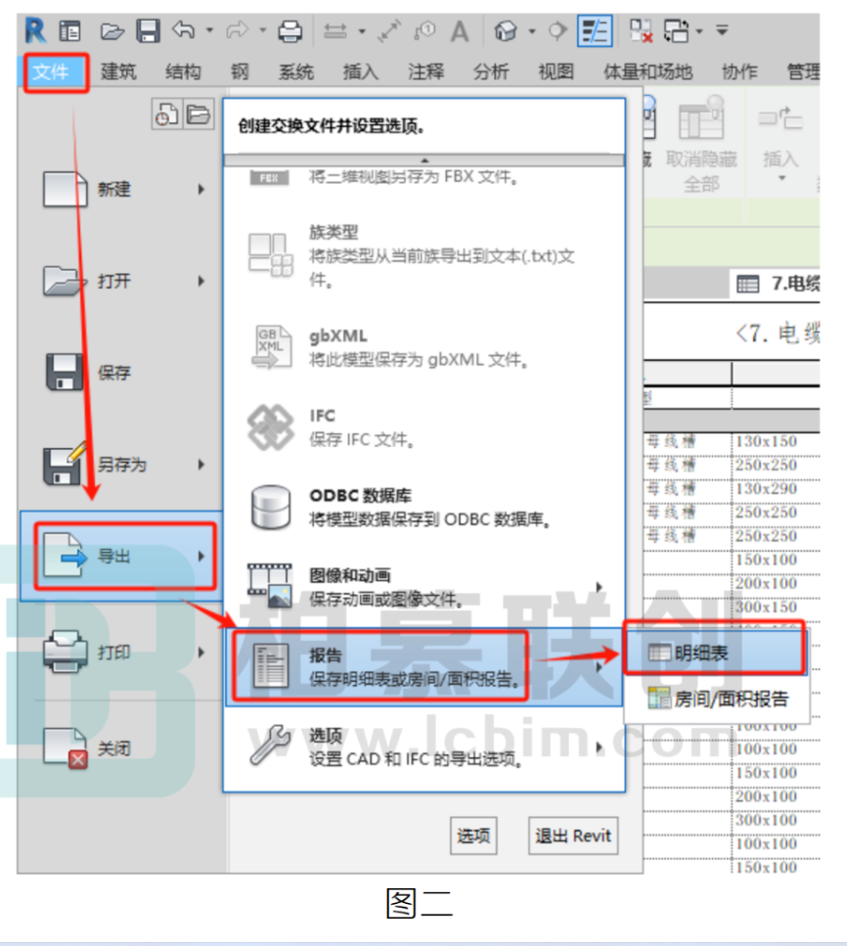This screenshot has width=847, height=946.
Task: Click the redo arrow icon
Action: [x=237, y=29]
